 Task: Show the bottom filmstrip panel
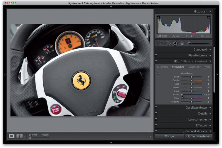click(x=111, y=142)
